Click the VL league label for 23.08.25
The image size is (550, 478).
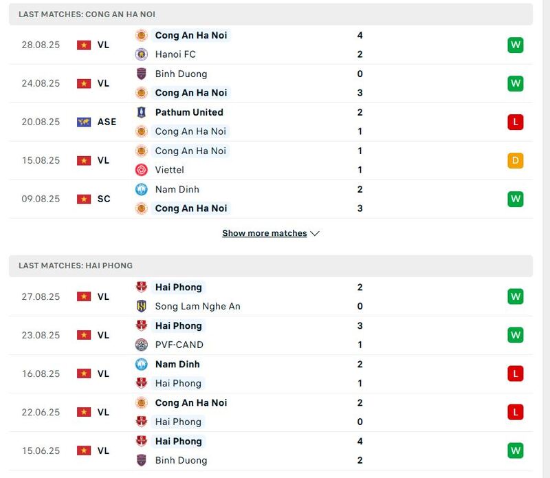point(103,335)
